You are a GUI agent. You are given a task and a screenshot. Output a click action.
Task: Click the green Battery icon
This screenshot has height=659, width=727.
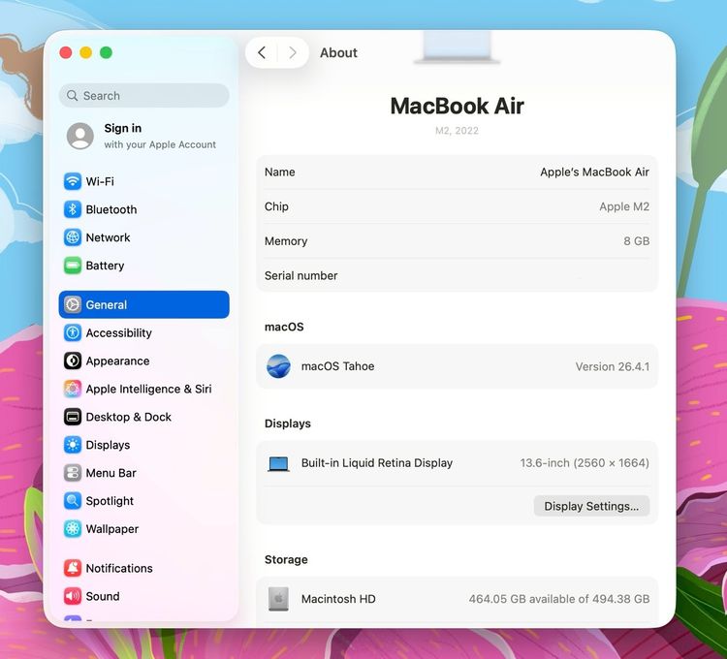click(73, 266)
